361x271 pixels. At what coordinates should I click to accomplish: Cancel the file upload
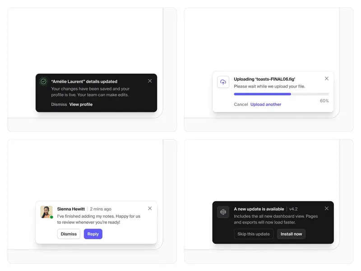click(241, 104)
